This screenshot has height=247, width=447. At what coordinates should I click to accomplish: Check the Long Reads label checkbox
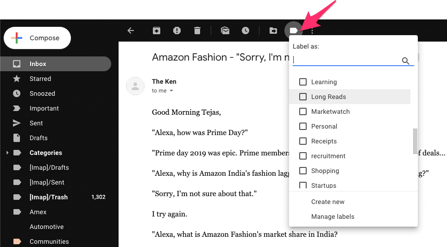click(x=303, y=97)
